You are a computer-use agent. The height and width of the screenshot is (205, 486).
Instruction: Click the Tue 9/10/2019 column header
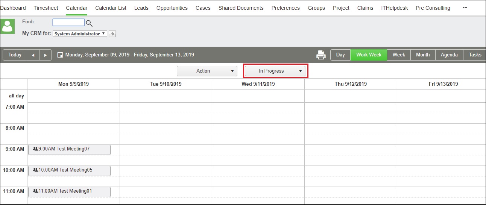166,84
